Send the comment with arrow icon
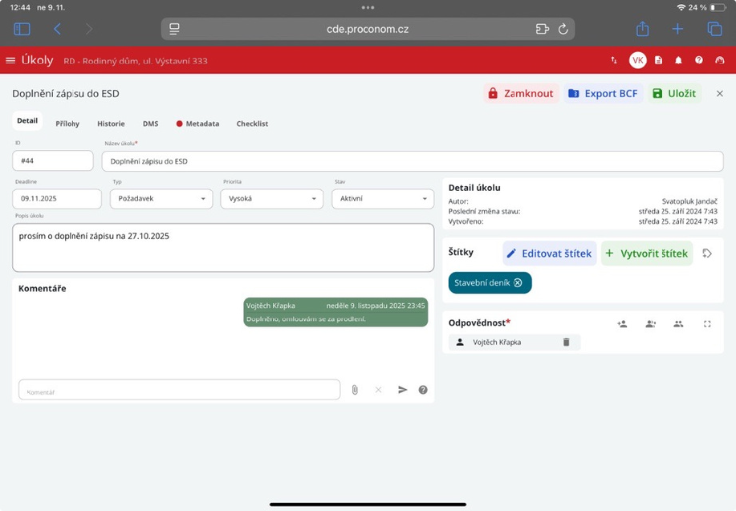 click(403, 390)
